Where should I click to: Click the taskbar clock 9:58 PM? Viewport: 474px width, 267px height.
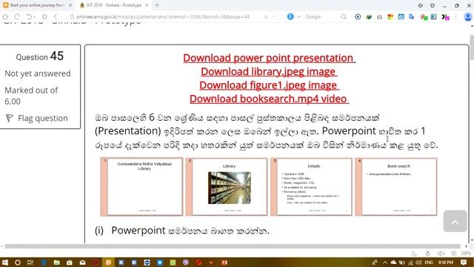(446, 263)
